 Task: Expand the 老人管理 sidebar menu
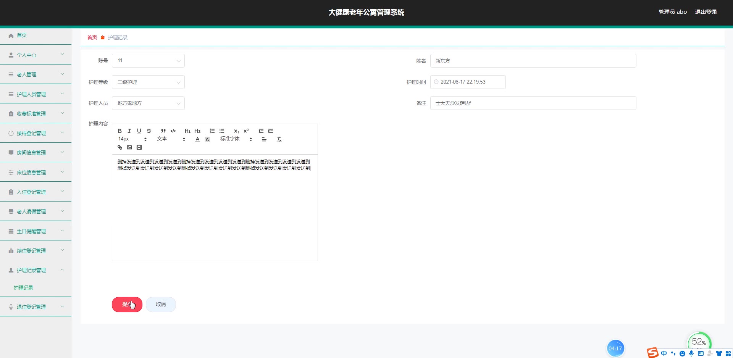[36, 74]
